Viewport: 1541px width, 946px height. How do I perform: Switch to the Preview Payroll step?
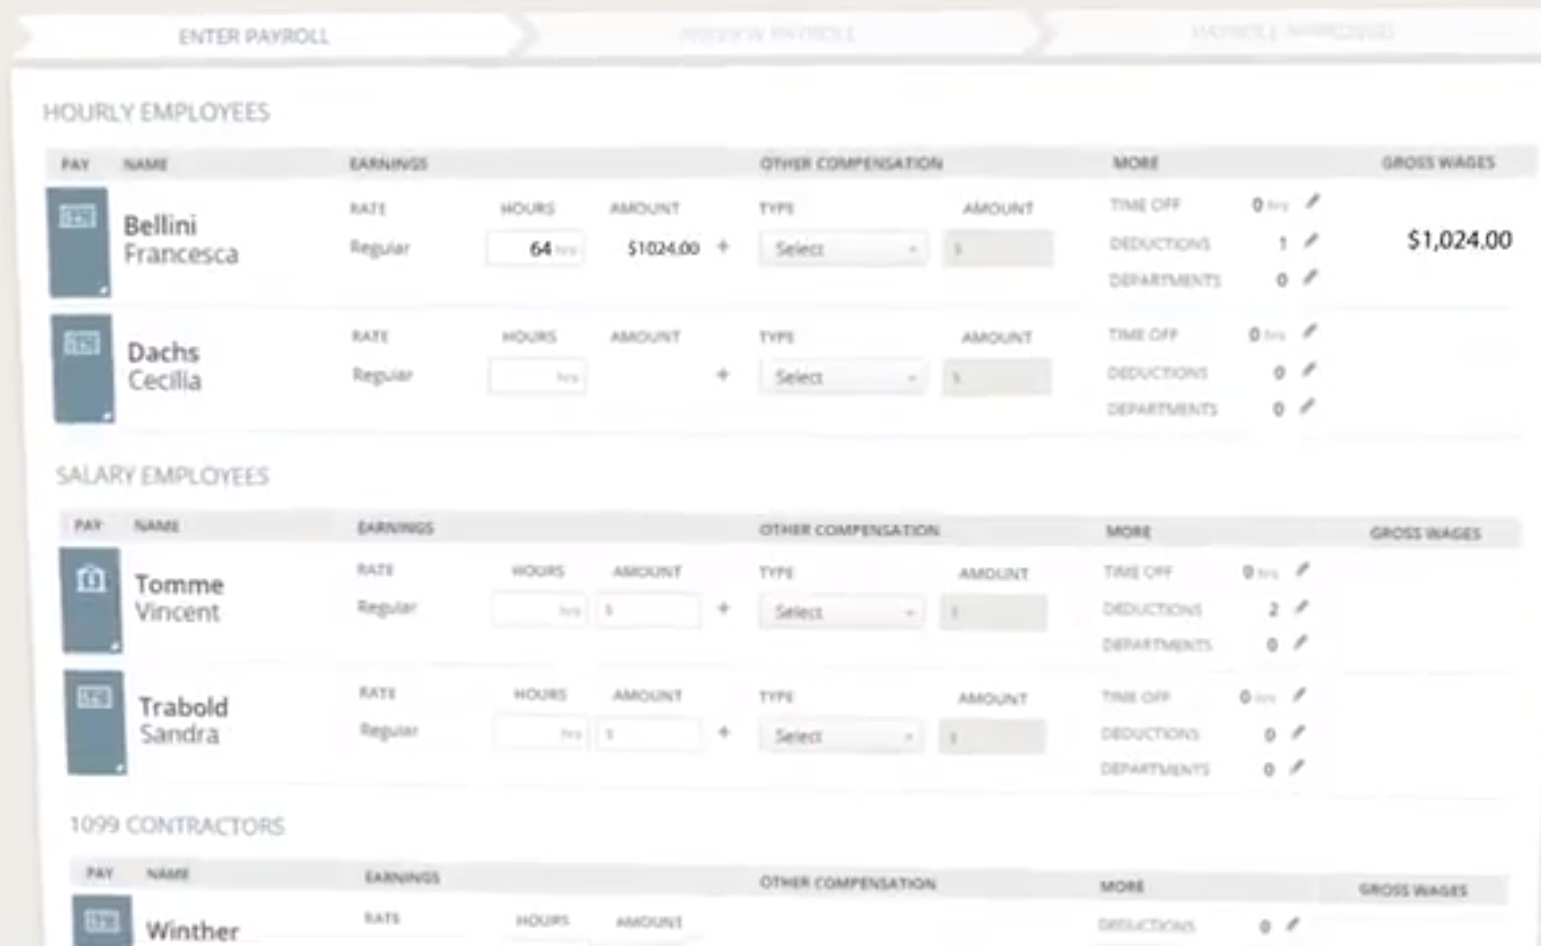point(770,34)
